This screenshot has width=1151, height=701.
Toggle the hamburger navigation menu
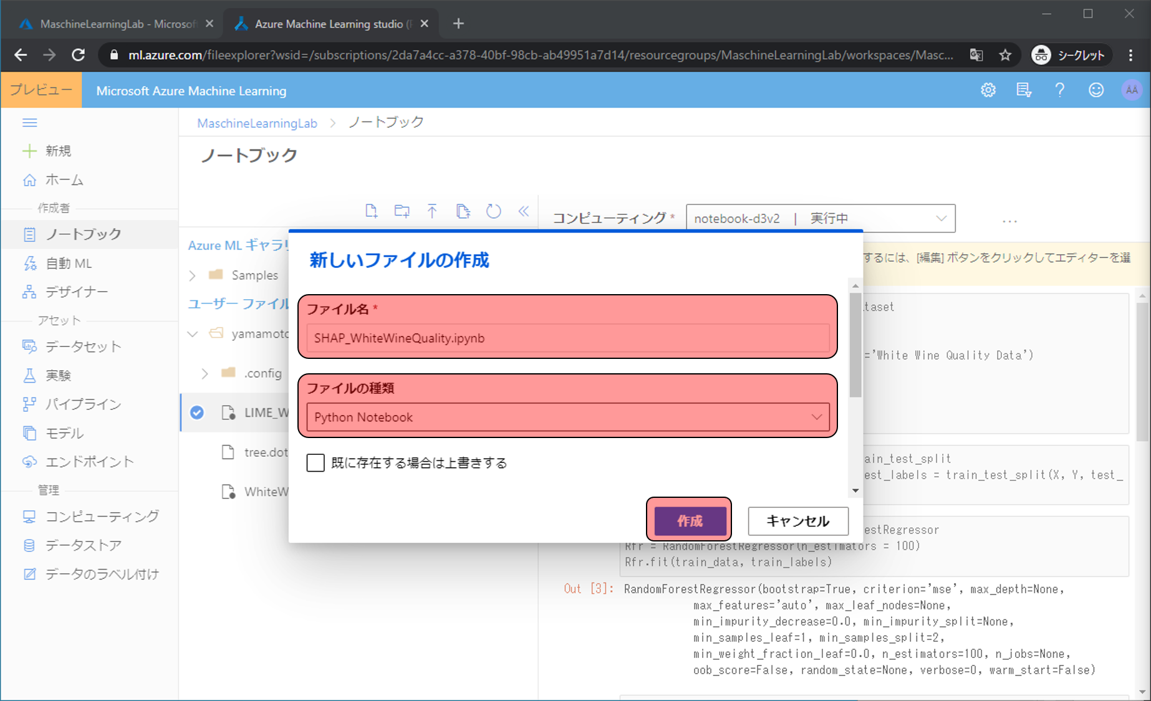click(29, 123)
